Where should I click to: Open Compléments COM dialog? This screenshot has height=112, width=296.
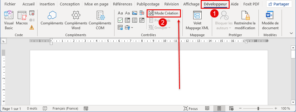point(100,20)
